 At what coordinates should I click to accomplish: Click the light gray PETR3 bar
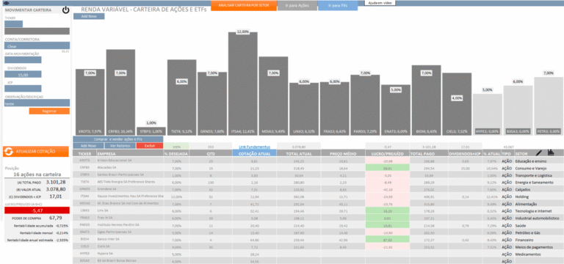[549, 106]
